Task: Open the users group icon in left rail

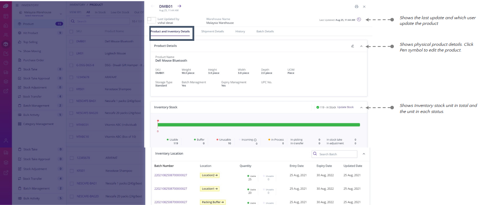Action: tap(6, 35)
